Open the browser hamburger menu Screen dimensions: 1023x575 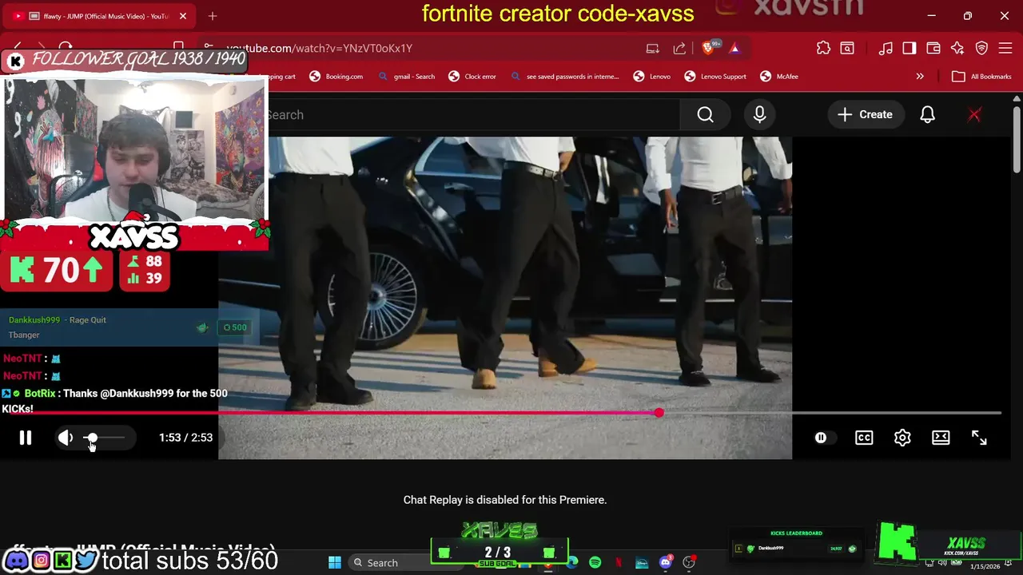tap(1005, 48)
